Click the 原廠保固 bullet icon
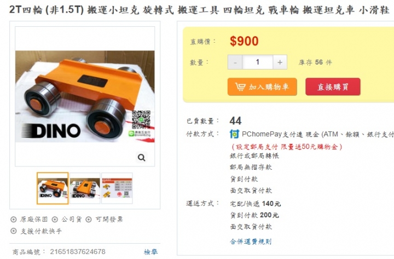This screenshot has width=394, height=259. 14,220
